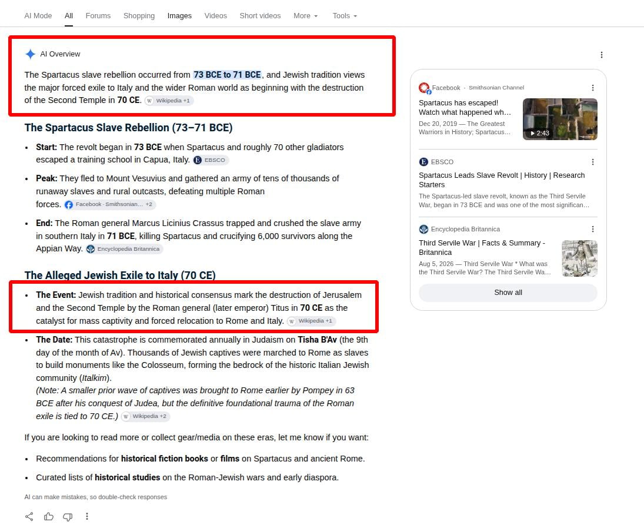The image size is (644, 531).
Task: Open the Third Servile War Britannica link
Action: coord(482,247)
